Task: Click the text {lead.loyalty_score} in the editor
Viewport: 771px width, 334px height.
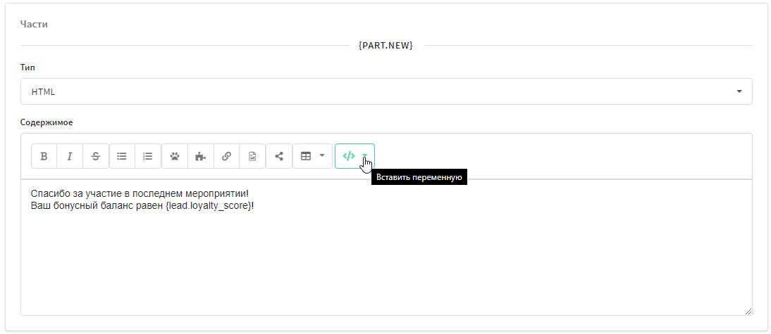Action: pyautogui.click(x=208, y=205)
